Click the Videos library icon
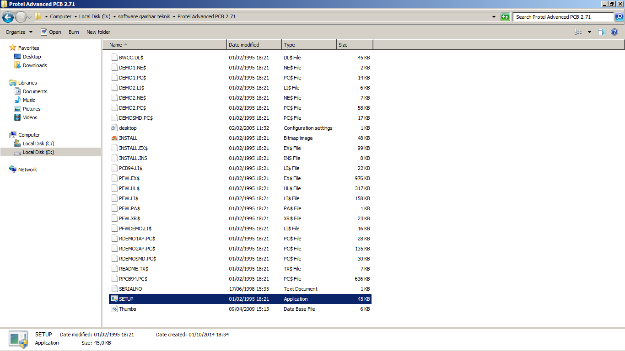Viewport: 625px width, 351px height. pyautogui.click(x=17, y=117)
